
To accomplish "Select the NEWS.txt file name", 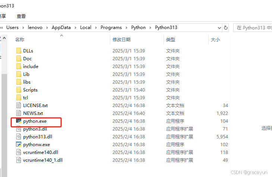I will pos(33,113).
